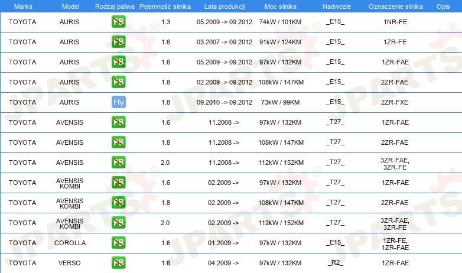The image size is (462, 273).
Task: Click petrol icon for AVENSIS 1.6 11.2008 row
Action: [118, 122]
